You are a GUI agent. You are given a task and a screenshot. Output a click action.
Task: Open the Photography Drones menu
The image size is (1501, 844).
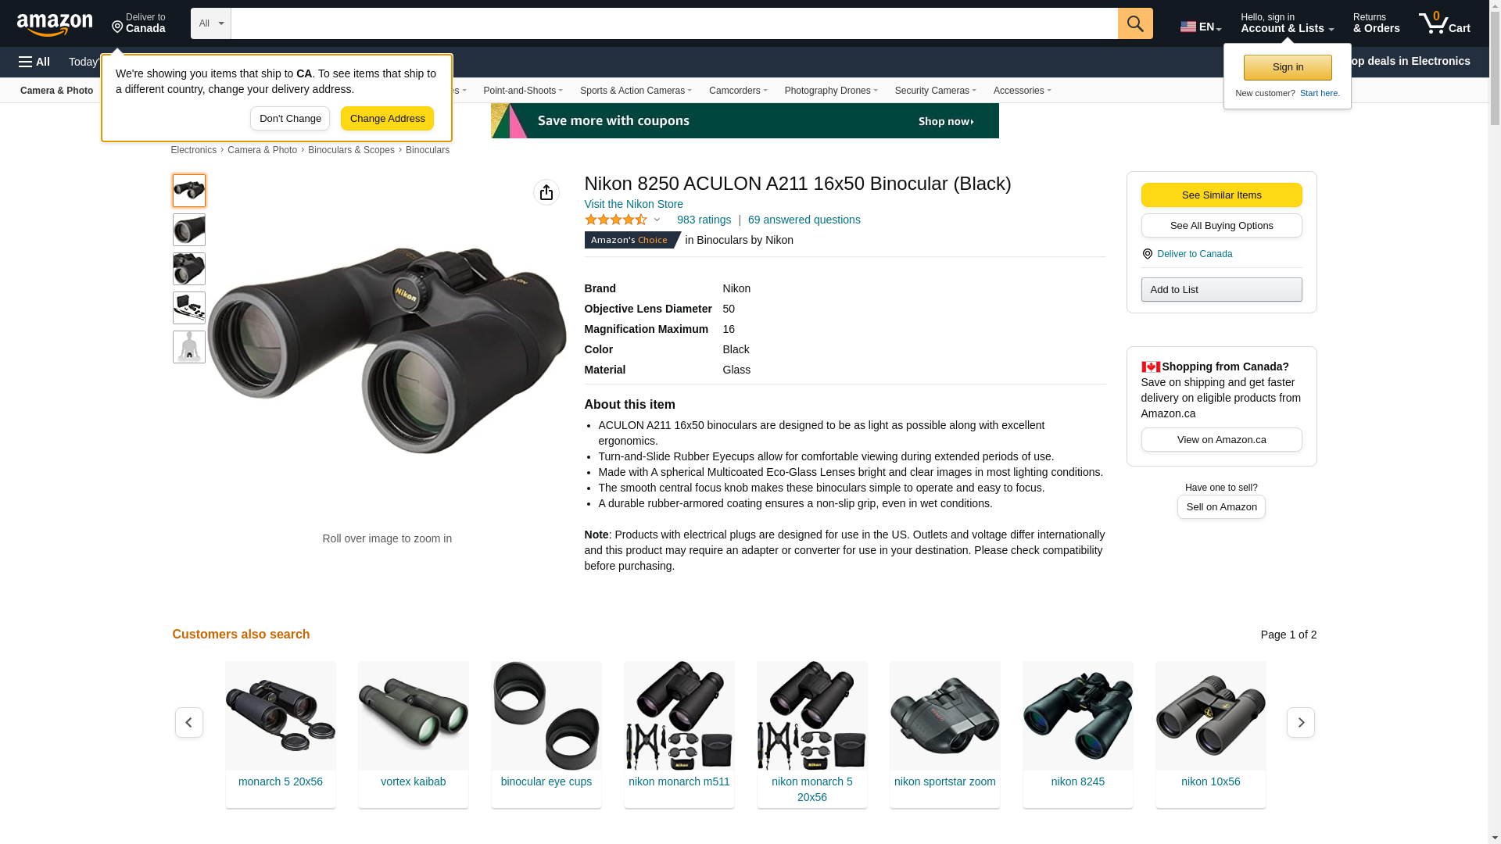[831, 91]
